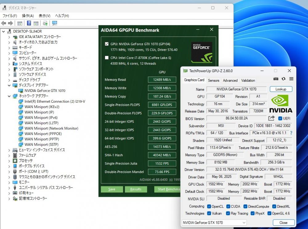The height and width of the screenshot is (229, 308).
Task: Toggle the Ray Tracing checkbox
Action: click(x=228, y=213)
